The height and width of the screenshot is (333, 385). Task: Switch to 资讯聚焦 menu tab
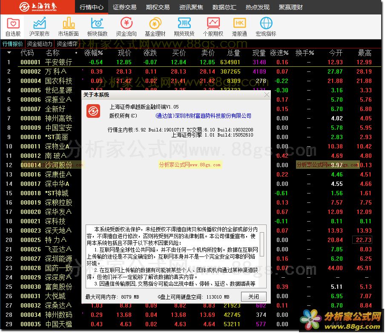(191, 7)
